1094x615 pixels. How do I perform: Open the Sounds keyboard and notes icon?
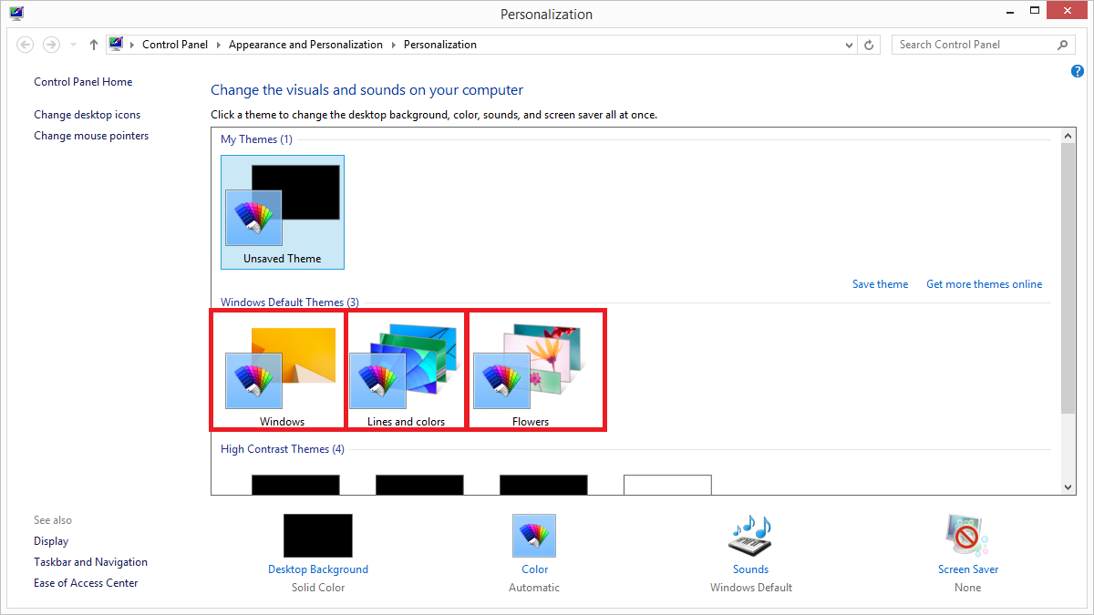point(750,536)
